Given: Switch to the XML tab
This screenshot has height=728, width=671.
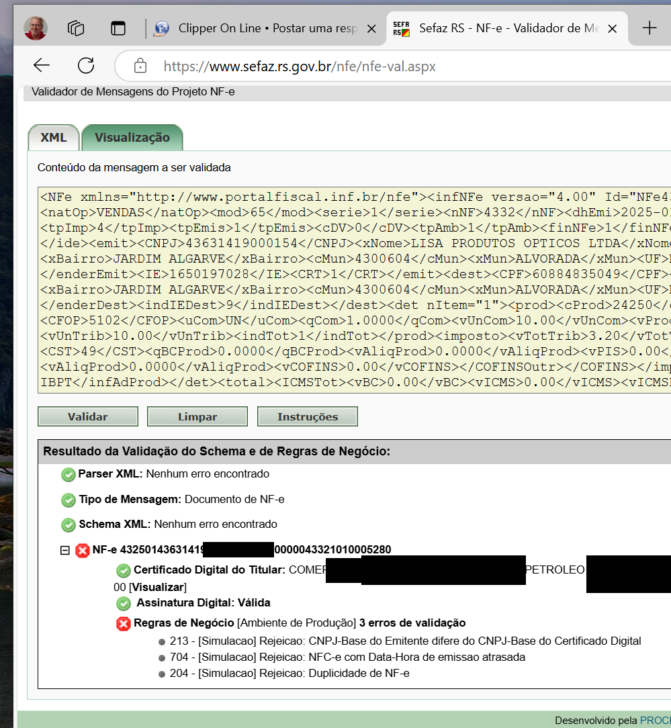Looking at the screenshot, I should 54,138.
